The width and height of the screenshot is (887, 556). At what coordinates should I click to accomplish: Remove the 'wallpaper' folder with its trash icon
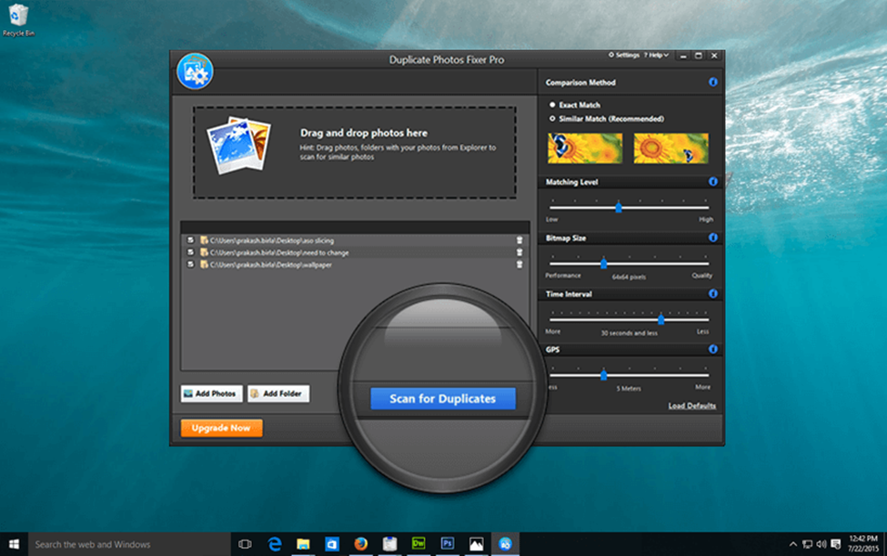click(519, 264)
